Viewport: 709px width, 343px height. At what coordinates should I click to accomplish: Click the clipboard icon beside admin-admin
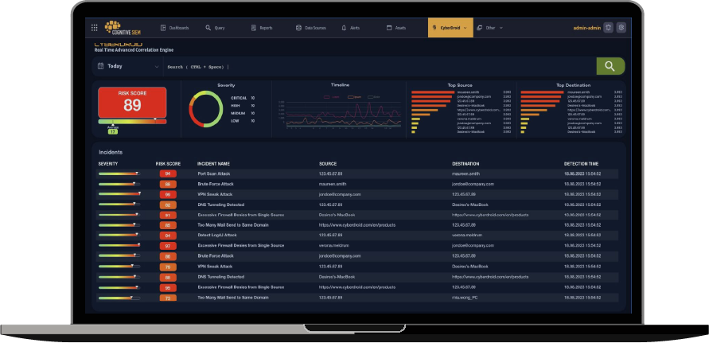pyautogui.click(x=608, y=27)
